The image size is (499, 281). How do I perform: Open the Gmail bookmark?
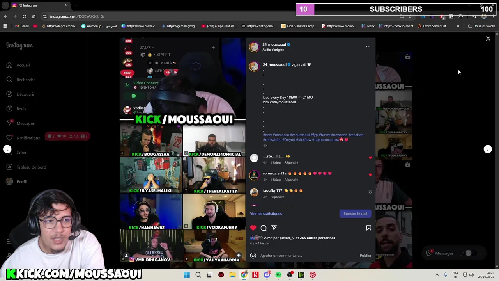22,26
